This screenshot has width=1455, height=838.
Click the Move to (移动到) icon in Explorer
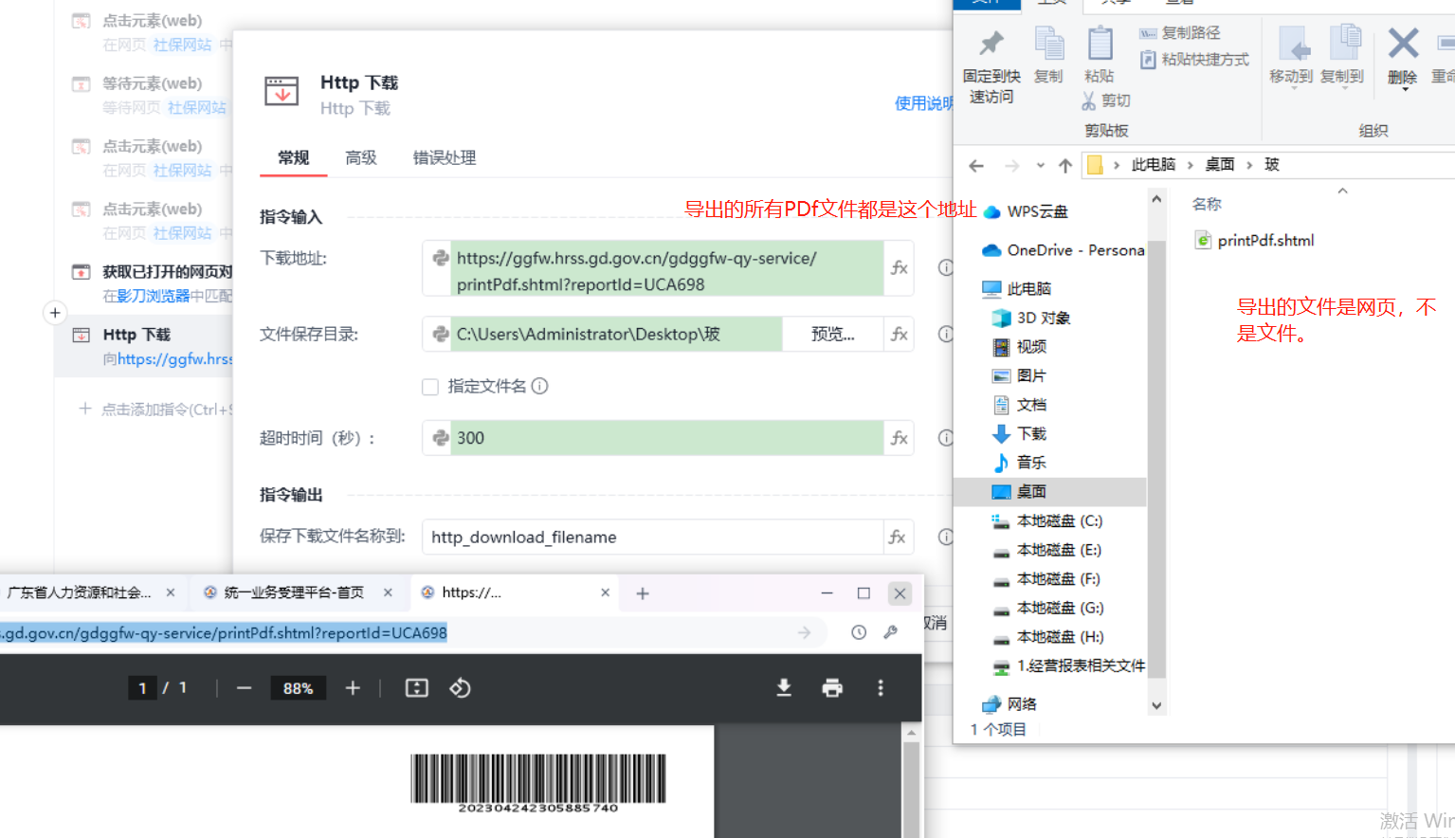pos(1293,44)
